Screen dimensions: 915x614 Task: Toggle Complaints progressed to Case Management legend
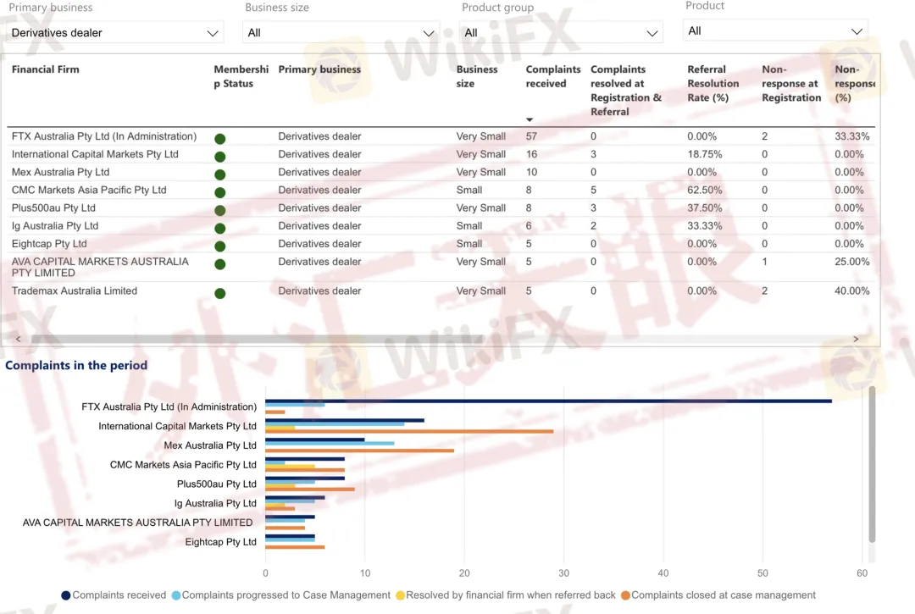pyautogui.click(x=286, y=595)
